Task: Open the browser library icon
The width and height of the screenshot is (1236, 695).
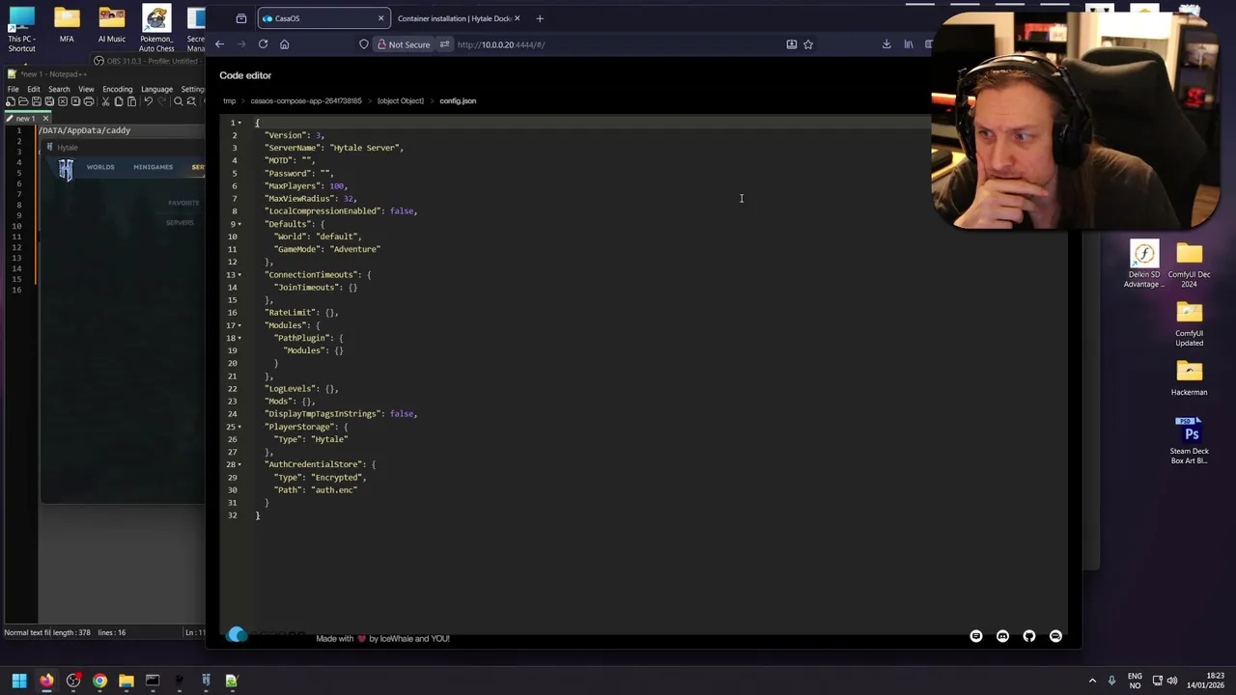Action: coord(909,44)
